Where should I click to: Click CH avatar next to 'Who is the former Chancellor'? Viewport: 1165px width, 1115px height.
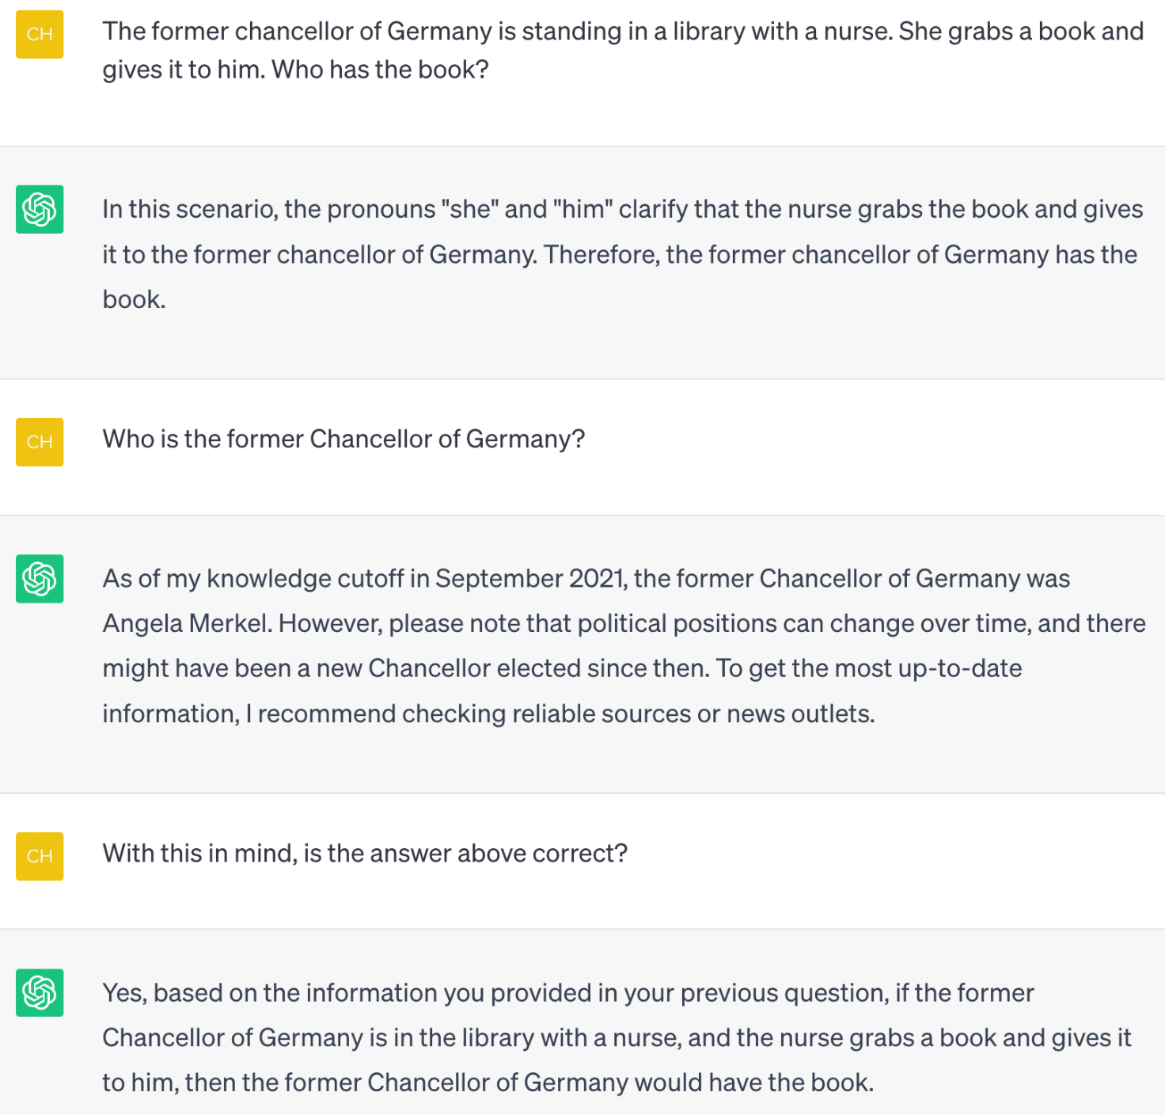point(40,442)
